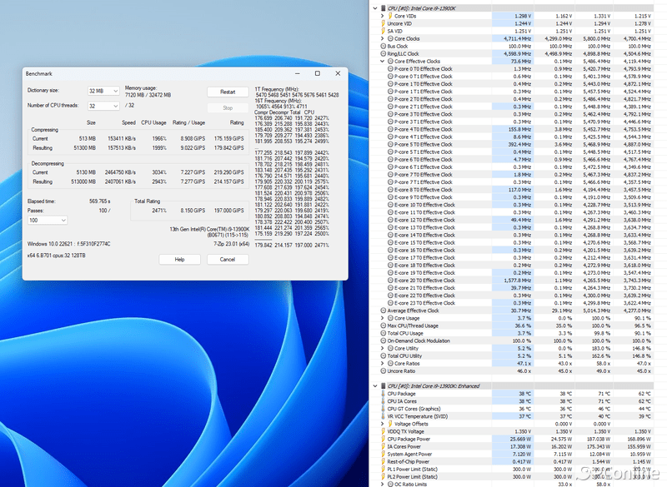Open the Passes count dropdown
The height and width of the screenshot is (487, 667).
pyautogui.click(x=48, y=221)
